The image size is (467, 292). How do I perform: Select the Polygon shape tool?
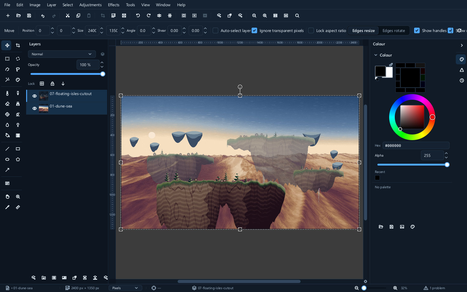tap(18, 159)
